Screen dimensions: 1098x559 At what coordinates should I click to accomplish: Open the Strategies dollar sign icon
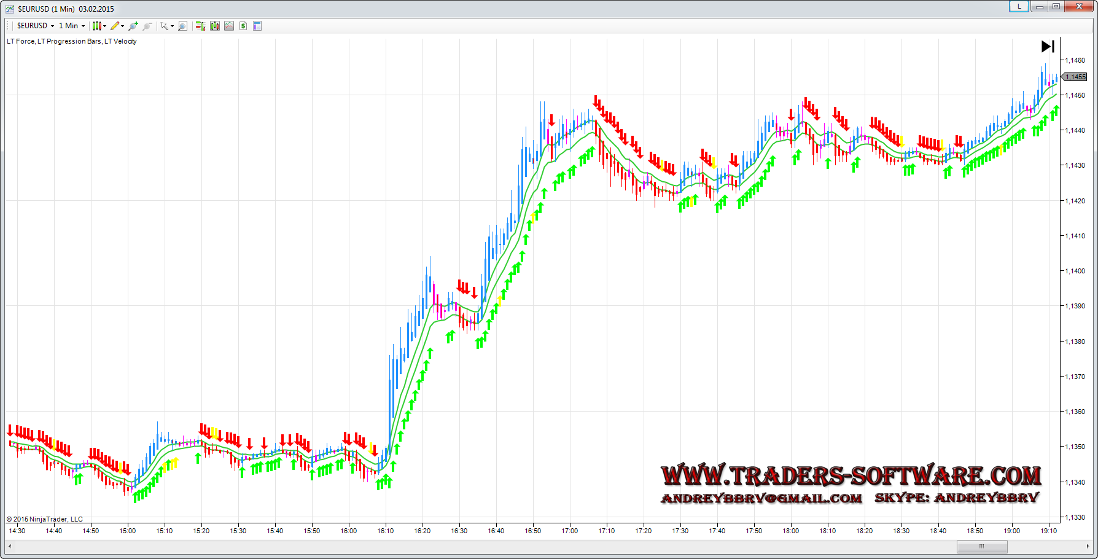(243, 26)
